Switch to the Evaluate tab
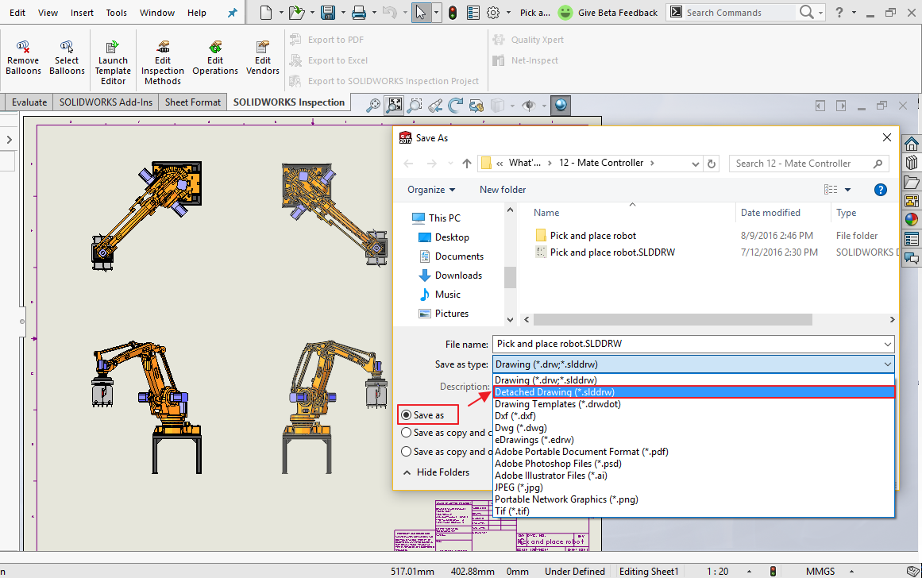922x578 pixels. click(x=29, y=102)
